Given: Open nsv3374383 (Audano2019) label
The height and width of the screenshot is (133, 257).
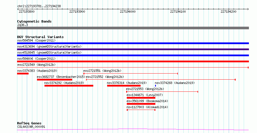Looking at the screenshot, I should 37,71.
